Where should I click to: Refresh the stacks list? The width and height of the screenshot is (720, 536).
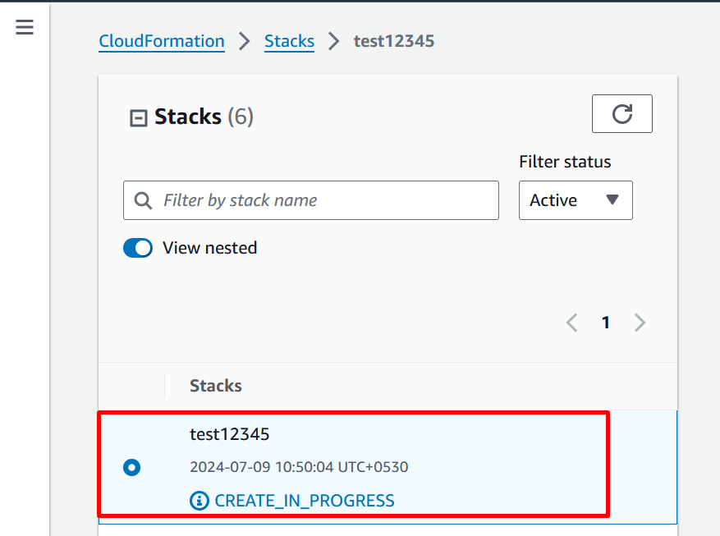pos(621,114)
